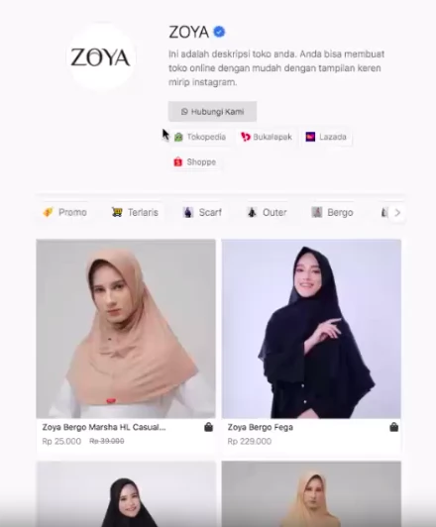Select the Promo category tab
Viewport: 436px width, 527px height.
[x=64, y=212]
